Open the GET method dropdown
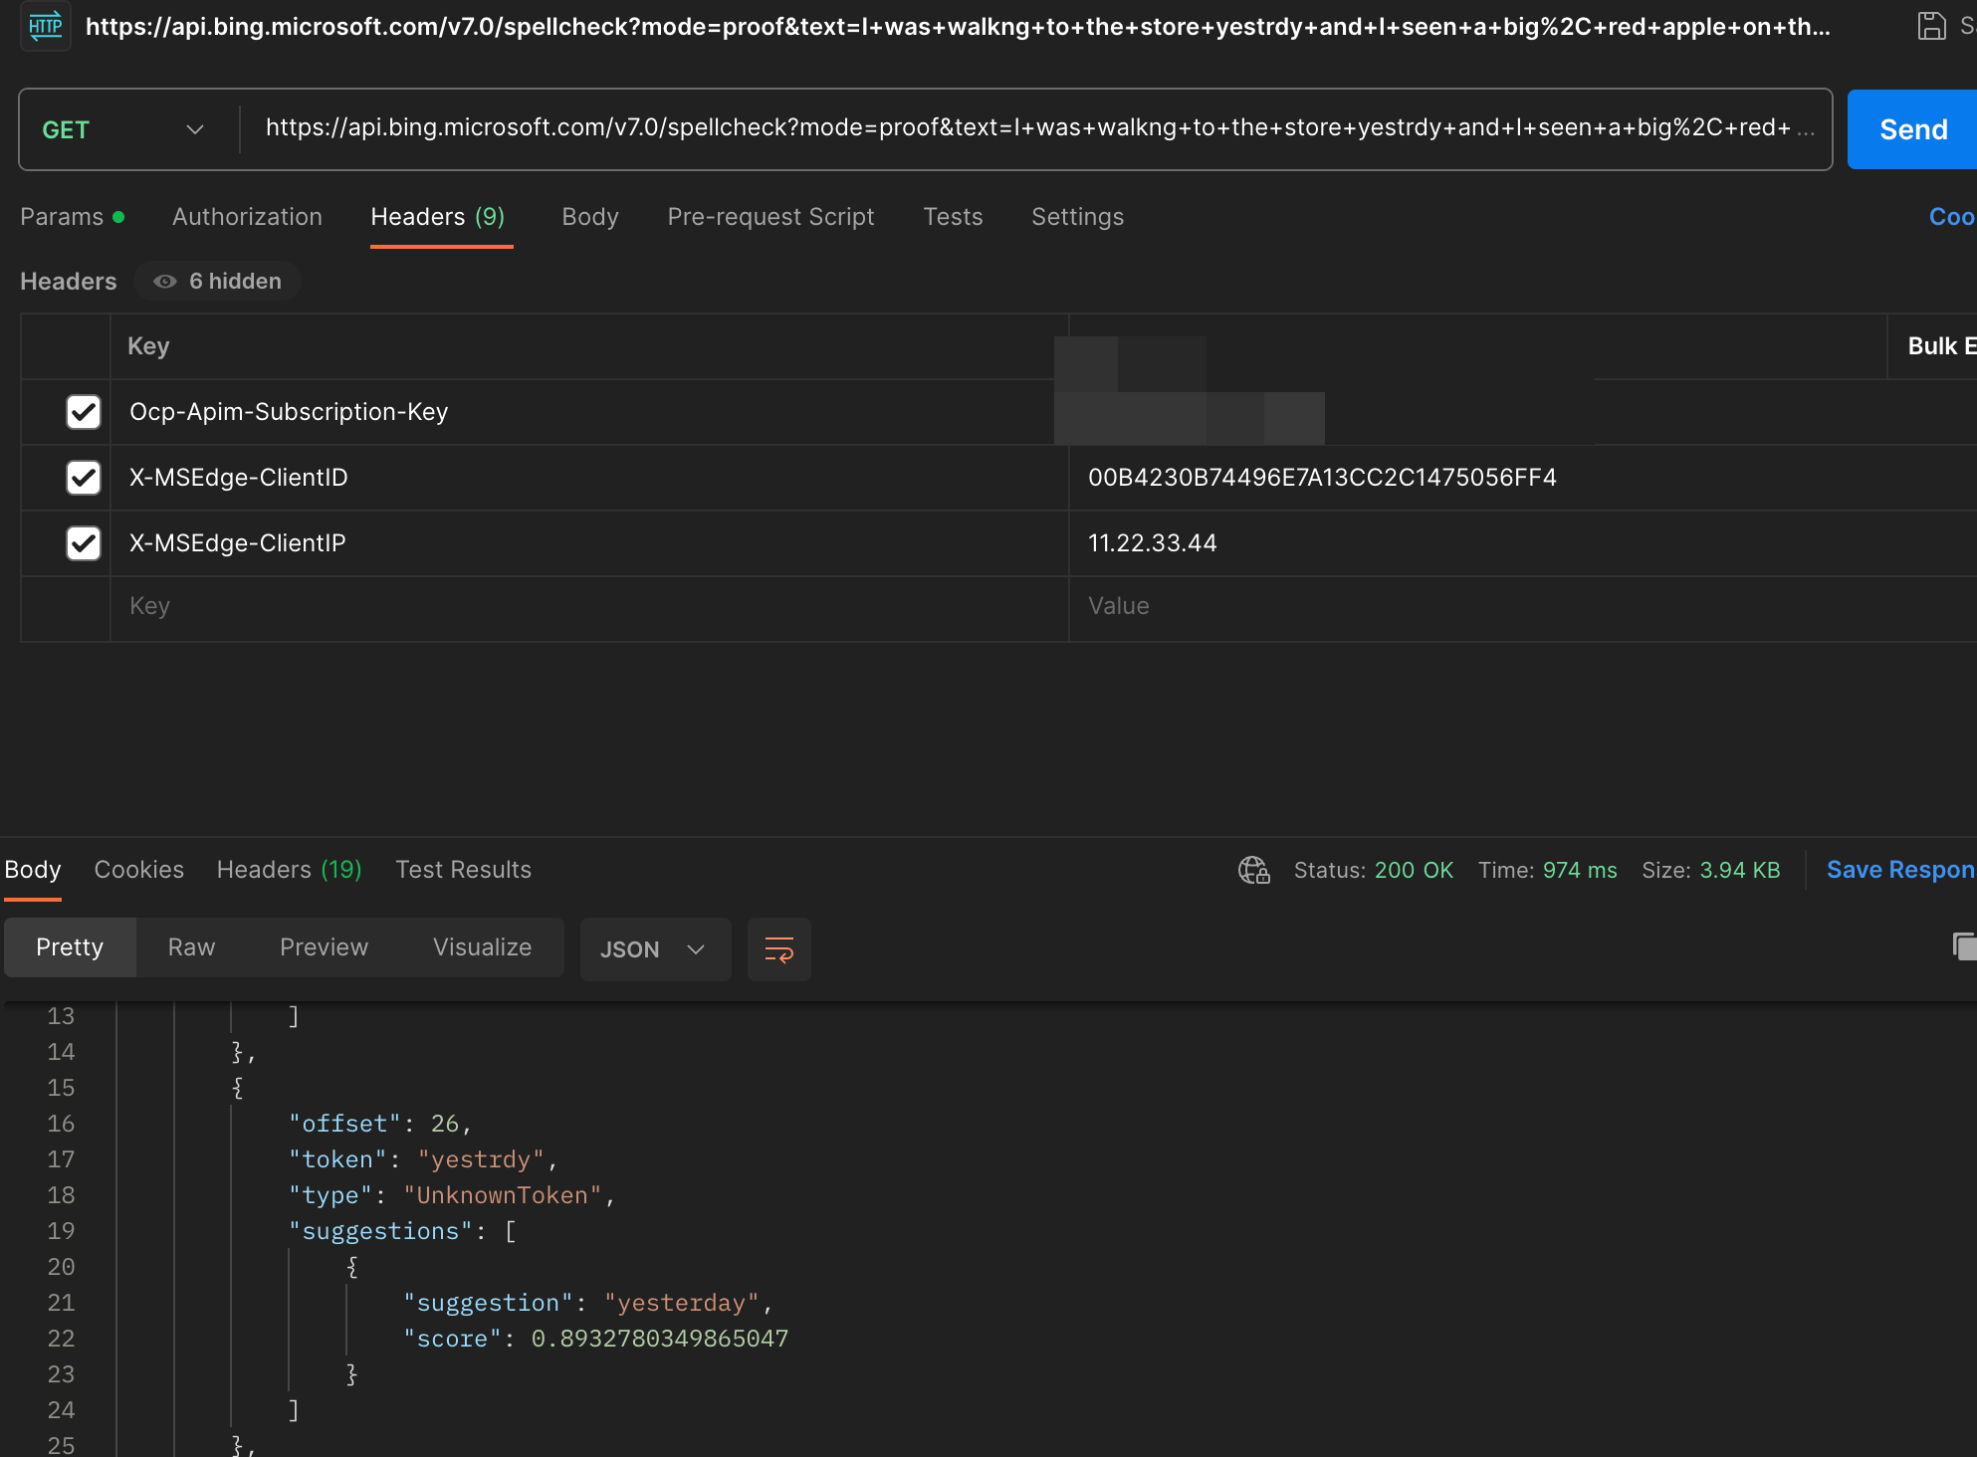The height and width of the screenshot is (1457, 1977). point(123,129)
